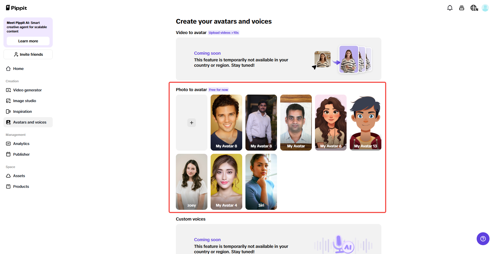Click the Custom voices AI microphone illustration
The width and height of the screenshot is (497, 254).
[x=343, y=244]
